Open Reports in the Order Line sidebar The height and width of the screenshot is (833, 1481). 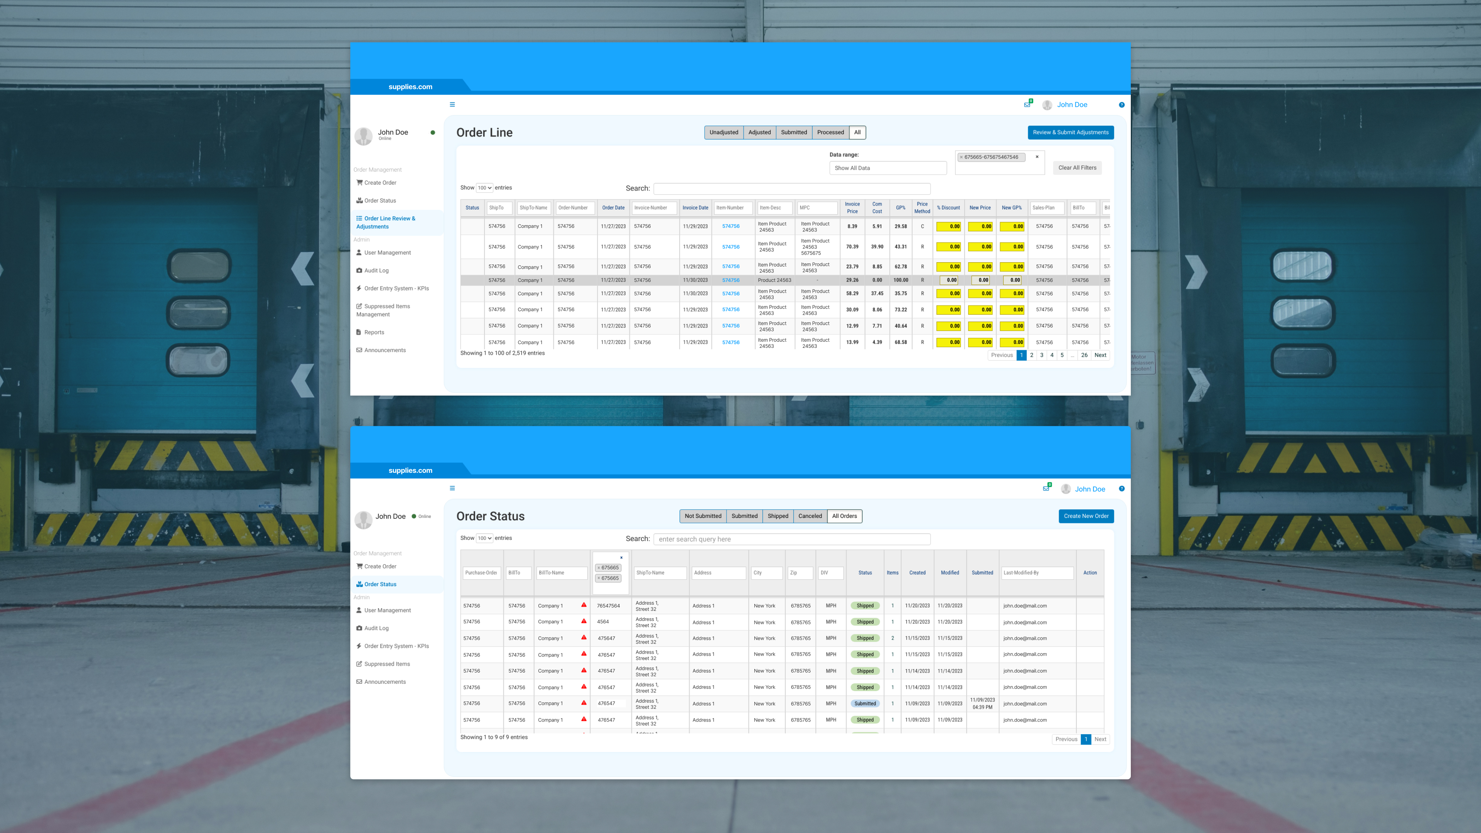pyautogui.click(x=374, y=332)
